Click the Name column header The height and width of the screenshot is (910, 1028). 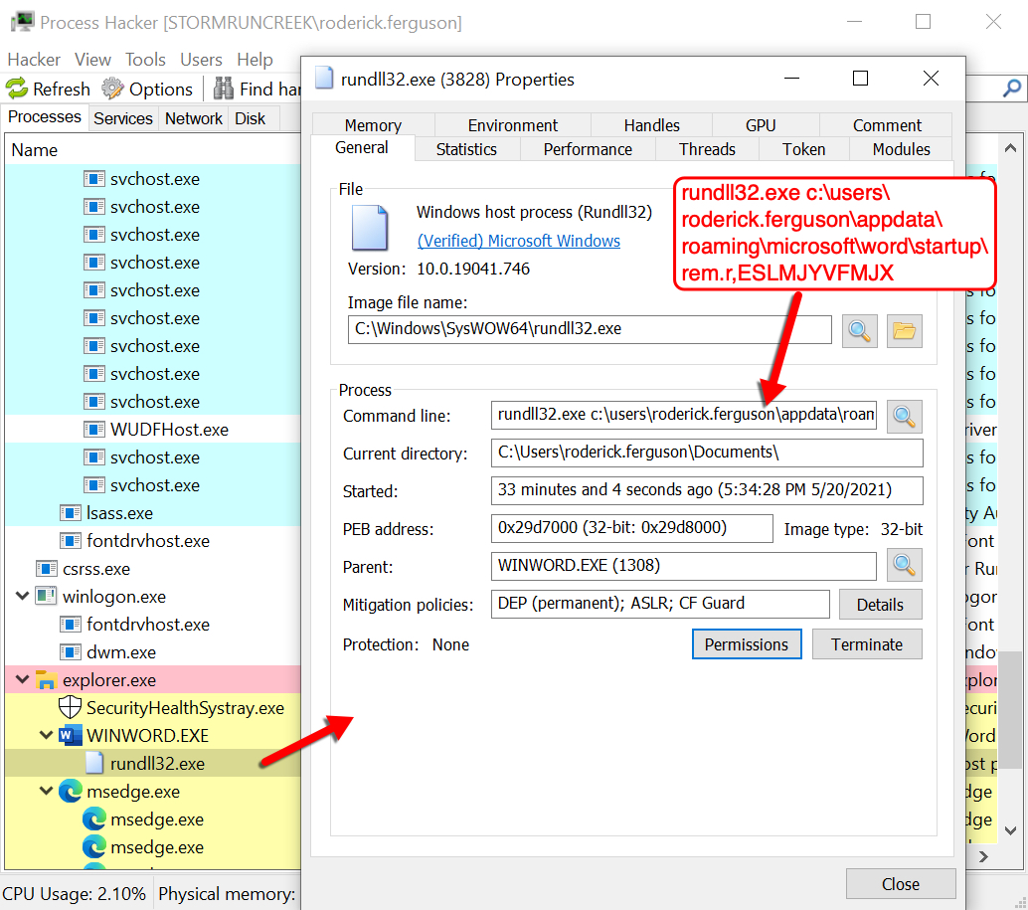pos(152,150)
